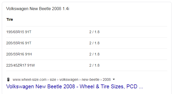Click the www.wheel-size.com breadcrumb URL
The image size is (173, 94).
click(x=30, y=79)
